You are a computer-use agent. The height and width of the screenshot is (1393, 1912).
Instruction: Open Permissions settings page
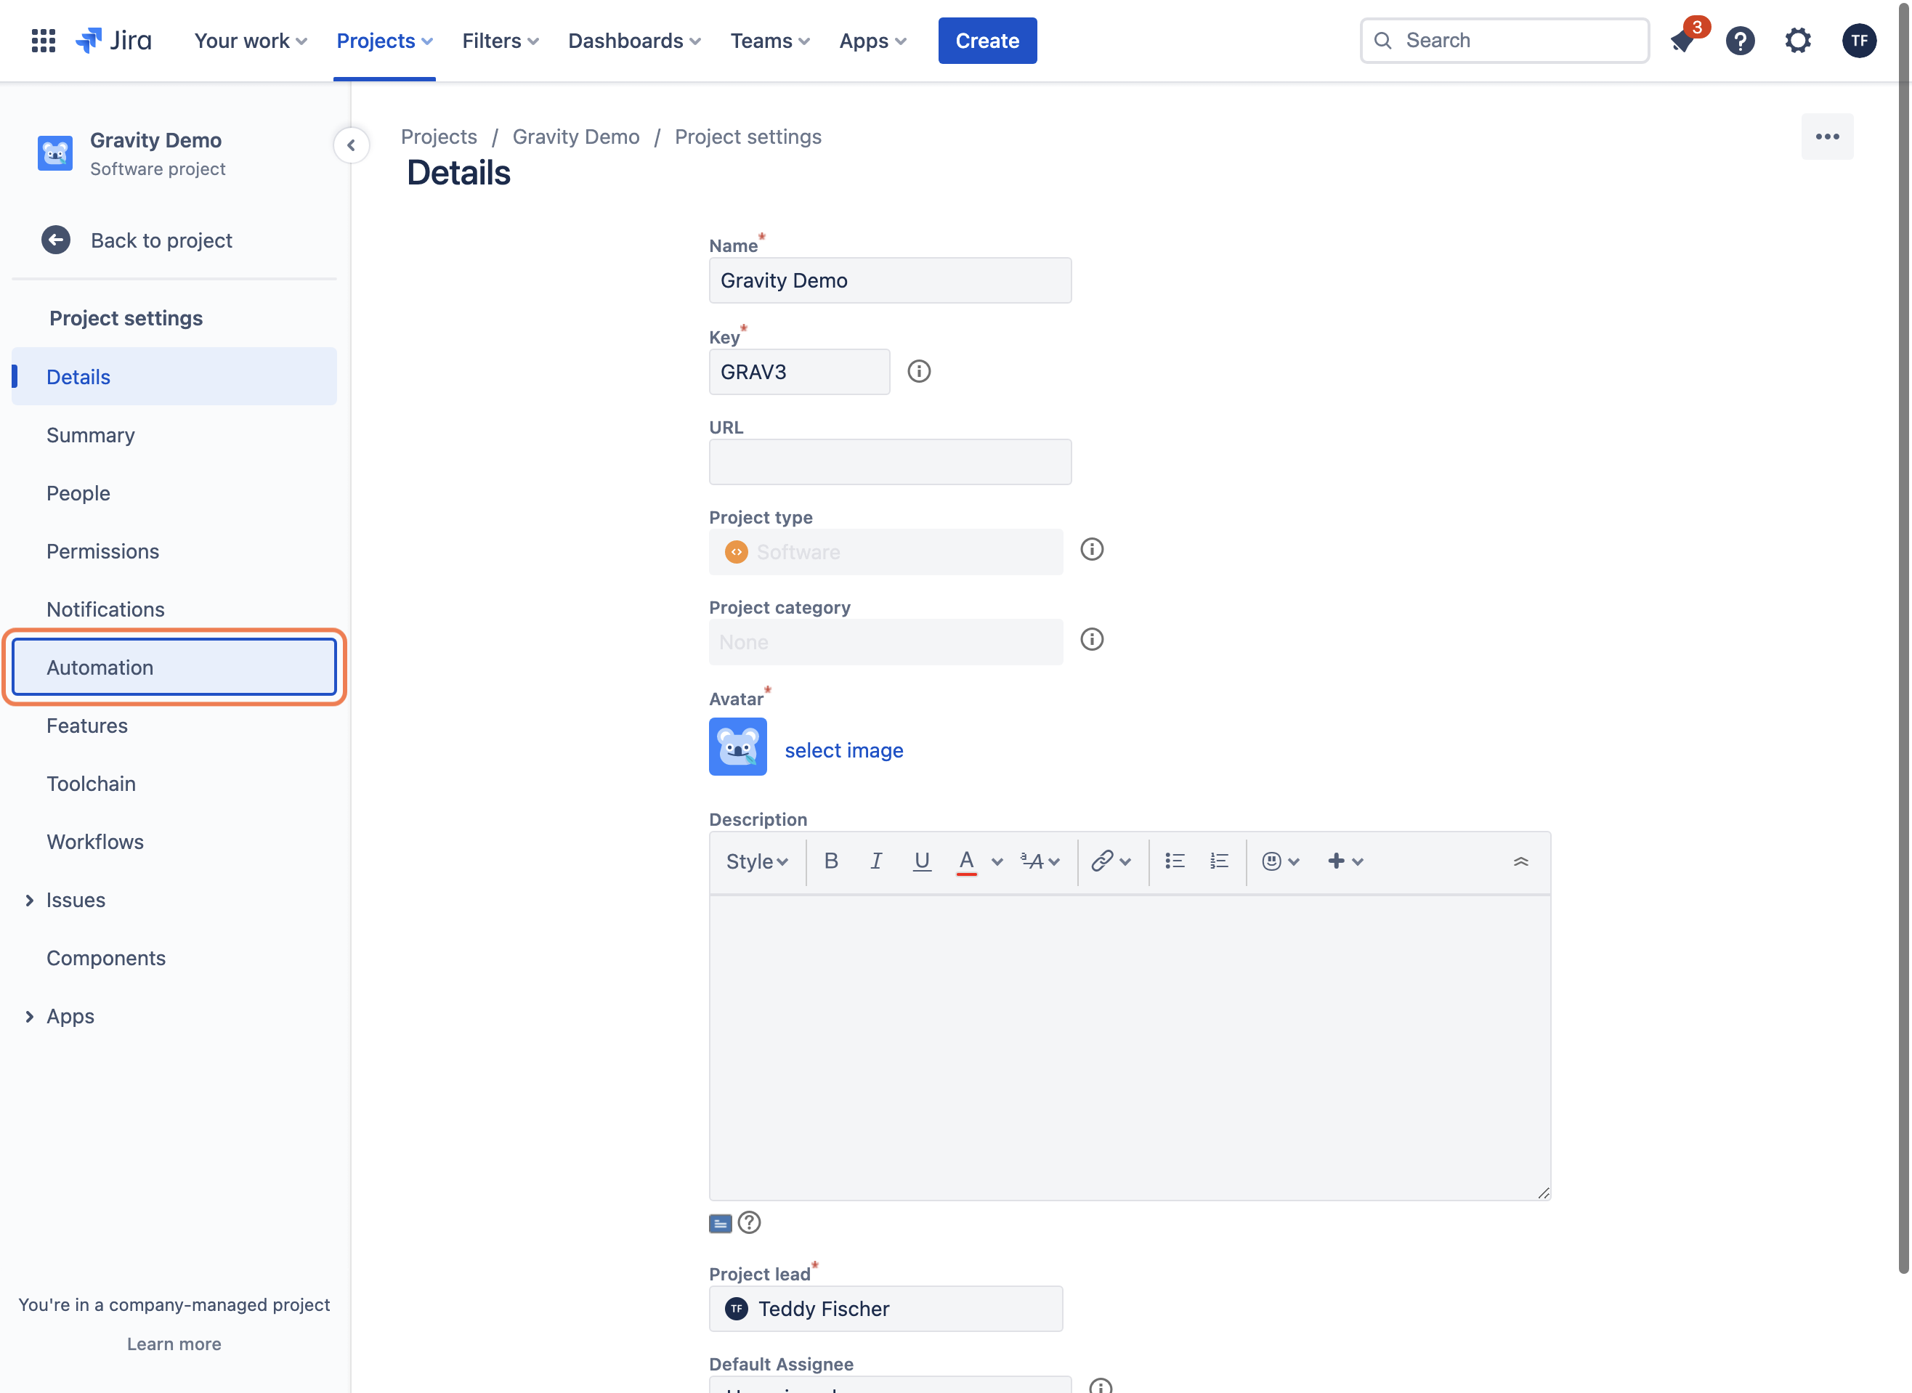[x=174, y=551]
